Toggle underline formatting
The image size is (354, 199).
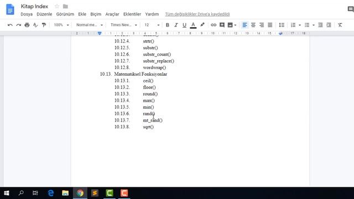coord(184,25)
